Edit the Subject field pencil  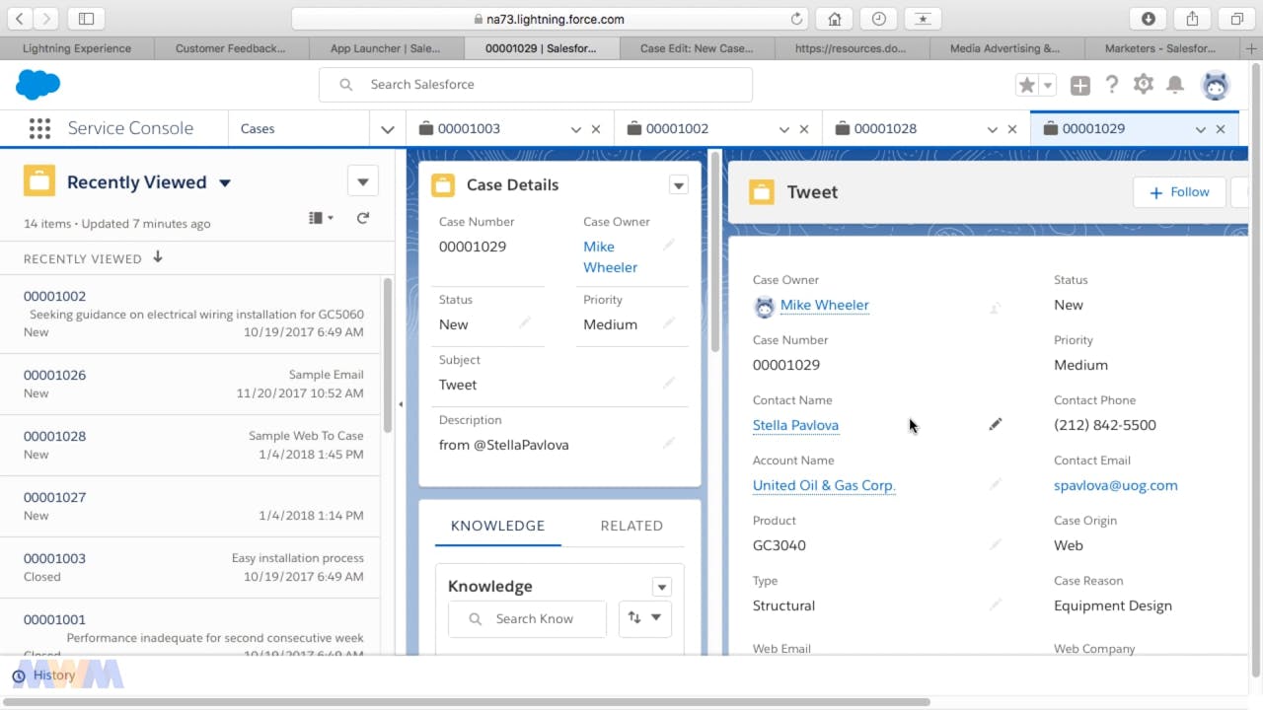coord(669,383)
